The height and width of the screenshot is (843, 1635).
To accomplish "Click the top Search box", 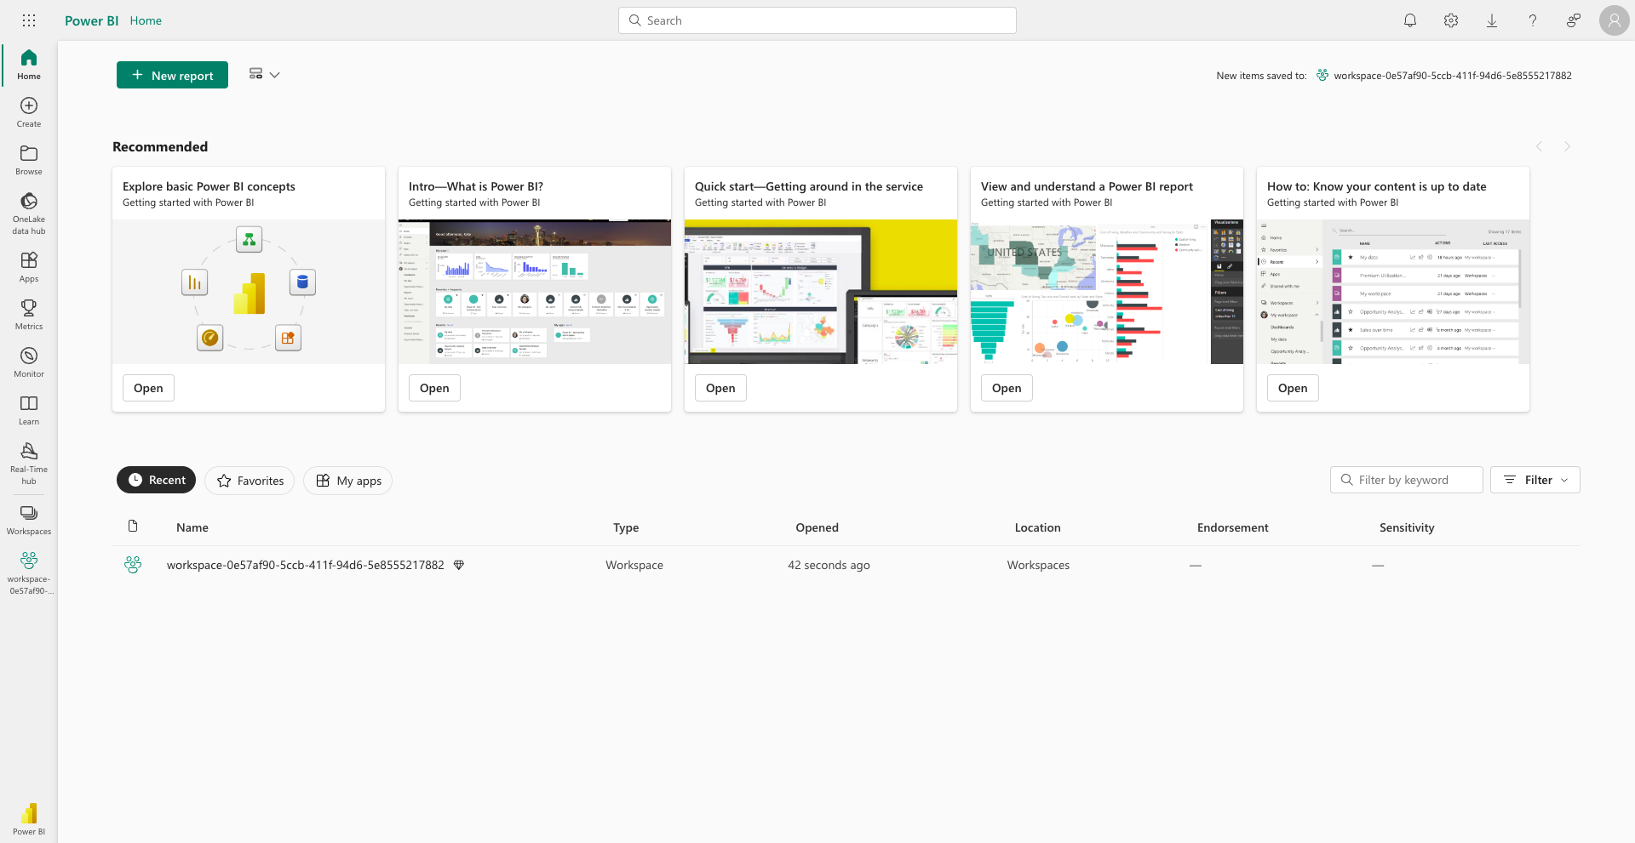I will (817, 20).
